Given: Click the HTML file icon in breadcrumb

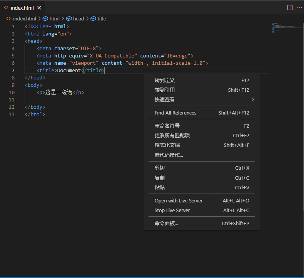Looking at the screenshot, I should (8, 19).
